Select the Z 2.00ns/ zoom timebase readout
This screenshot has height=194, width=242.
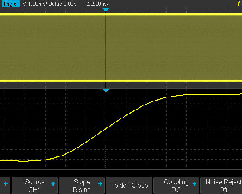click(98, 4)
